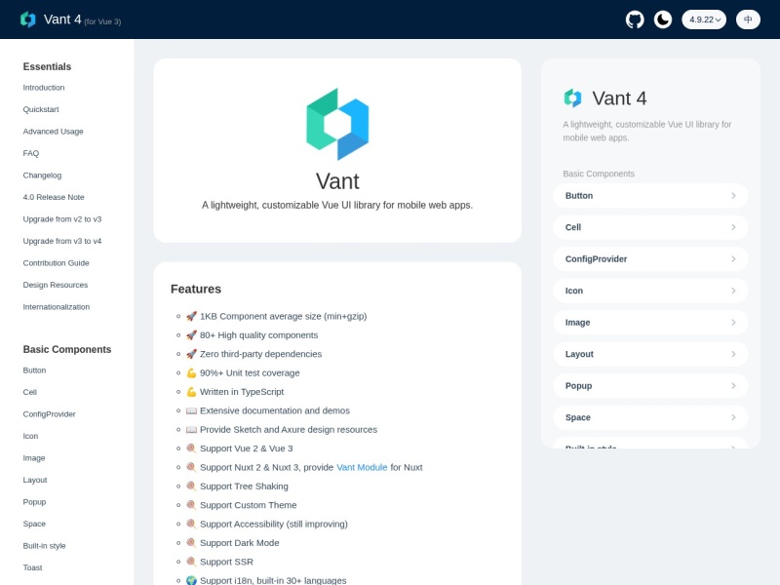
Task: Open Advanced Usage in sidebar
Action: pos(54,132)
